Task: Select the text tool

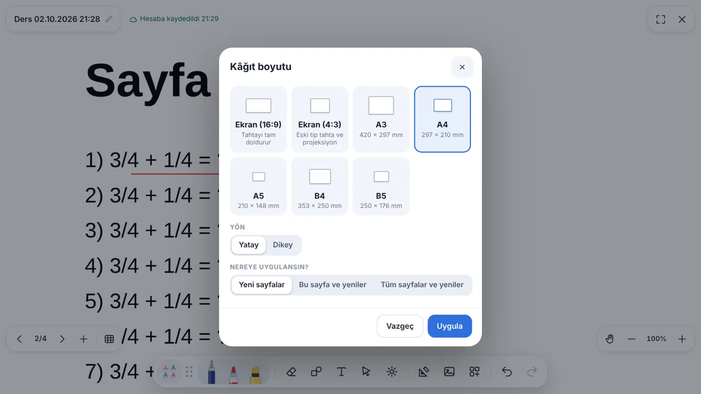Action: coord(341,372)
